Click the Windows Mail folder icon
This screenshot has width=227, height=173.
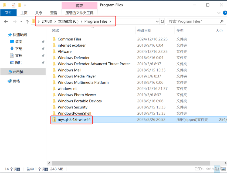tap(54, 70)
